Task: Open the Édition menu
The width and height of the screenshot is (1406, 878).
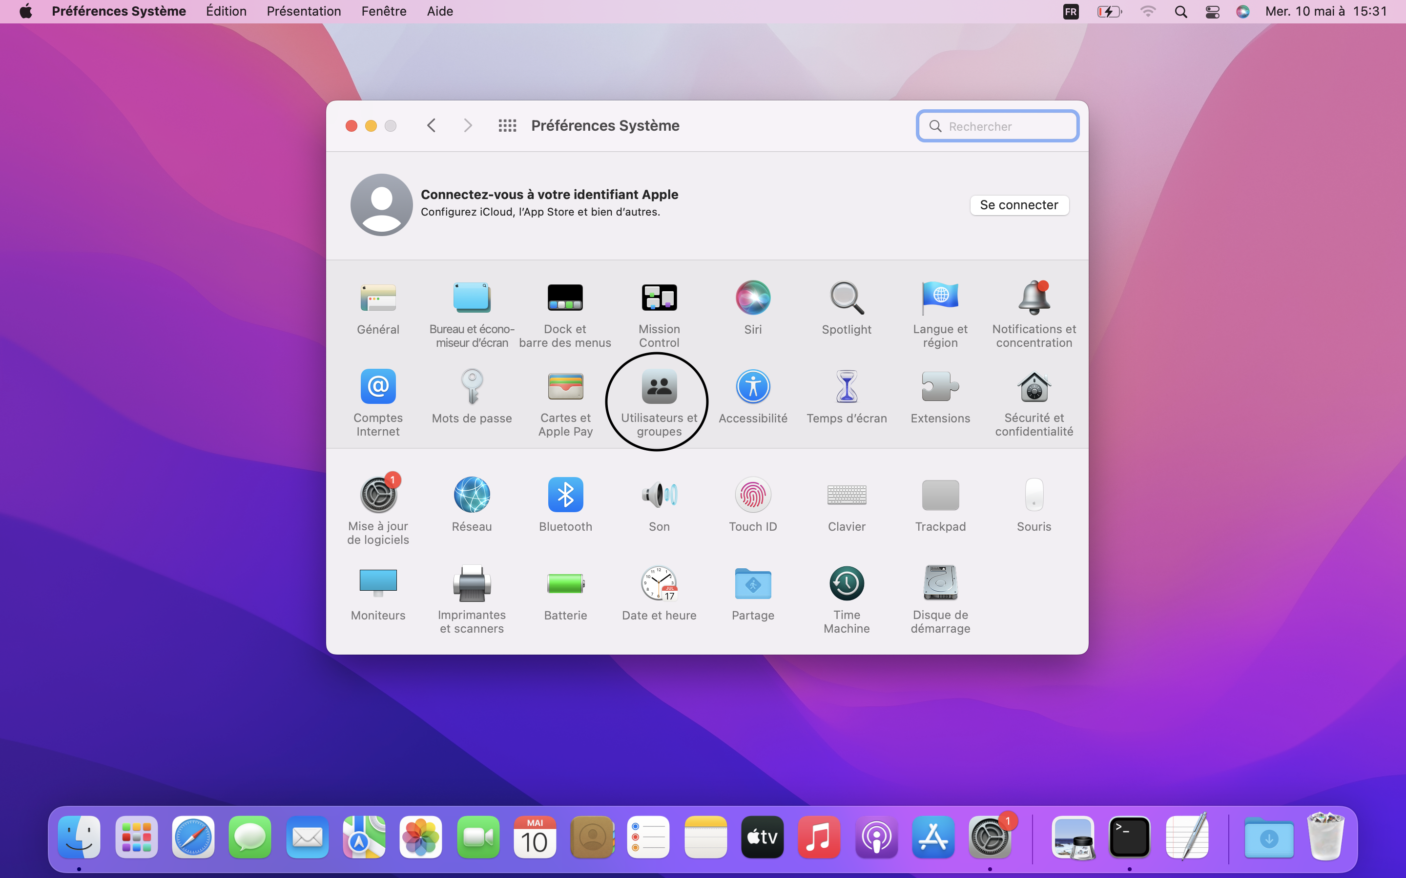Action: click(226, 12)
